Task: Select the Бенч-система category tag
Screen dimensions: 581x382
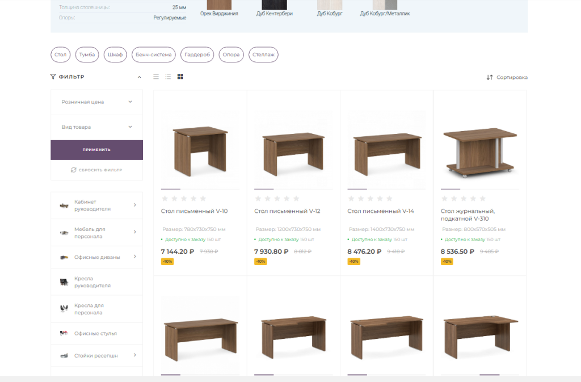Action: click(153, 55)
